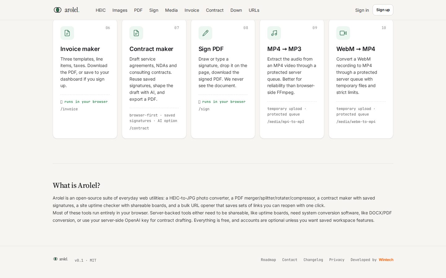This screenshot has height=278, width=446.
Task: Click the Sign up button
Action: coord(383,10)
